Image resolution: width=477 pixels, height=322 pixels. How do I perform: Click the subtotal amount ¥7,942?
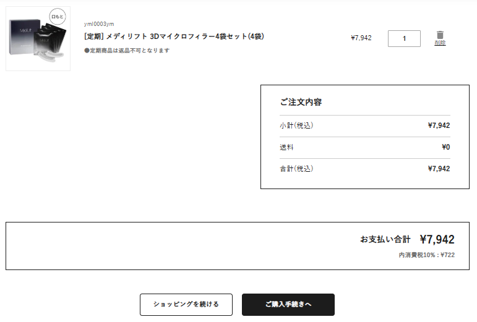[439, 125]
